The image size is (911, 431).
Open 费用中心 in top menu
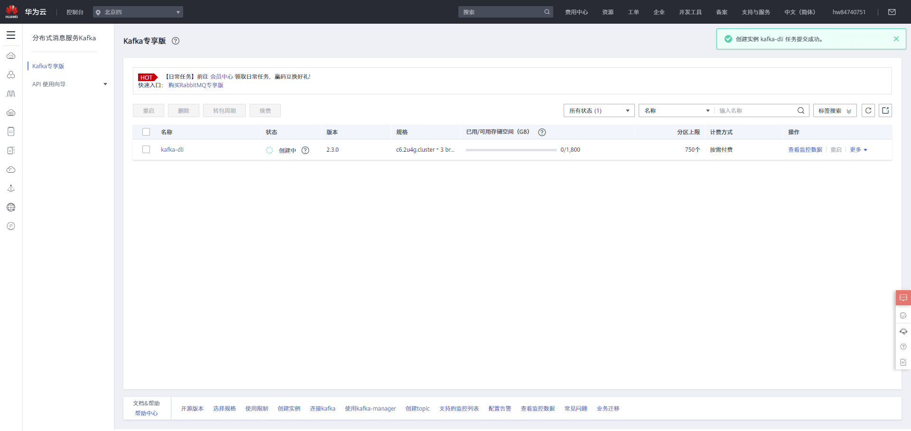point(576,12)
